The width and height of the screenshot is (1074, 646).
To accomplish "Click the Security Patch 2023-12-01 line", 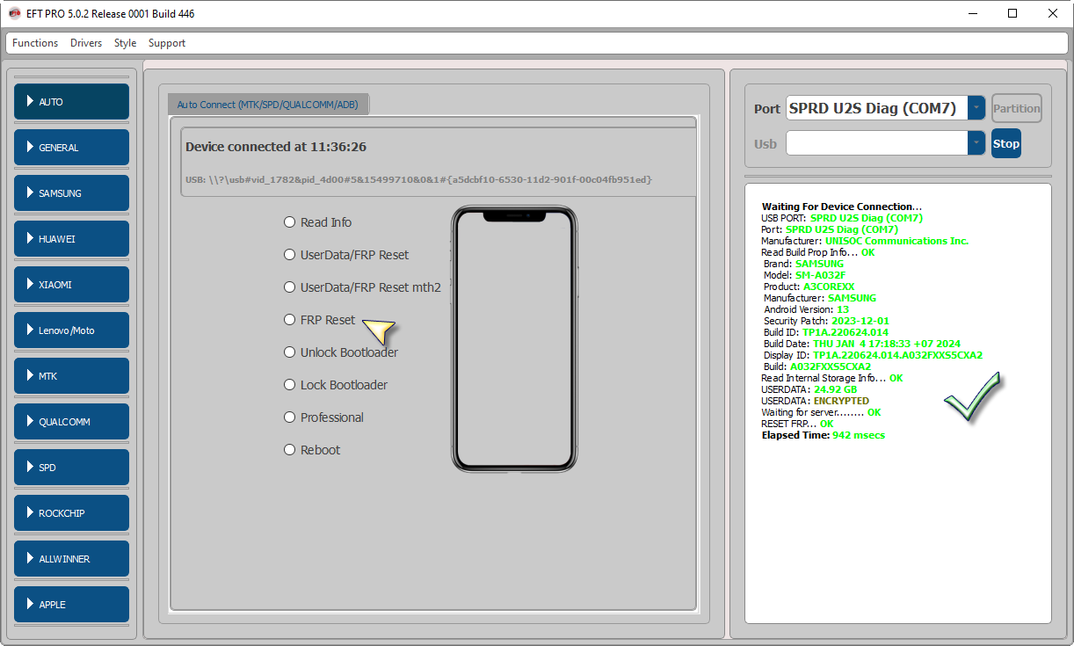I will (826, 321).
